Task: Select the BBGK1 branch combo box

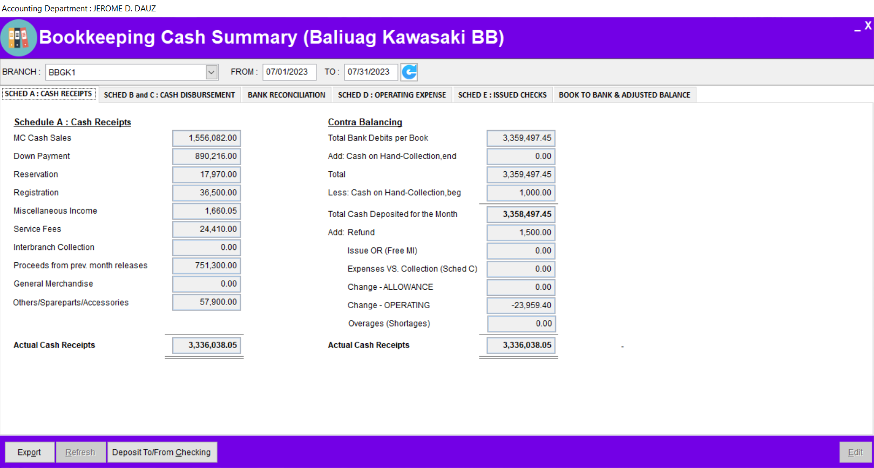Action: (132, 72)
